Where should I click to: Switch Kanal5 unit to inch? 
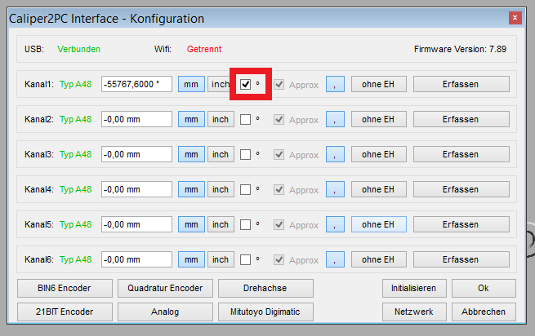tap(220, 224)
